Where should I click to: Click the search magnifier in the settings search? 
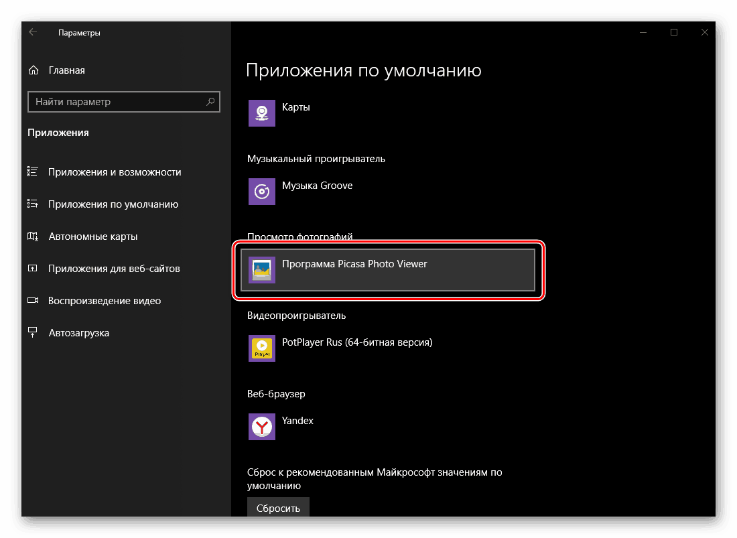[x=211, y=101]
